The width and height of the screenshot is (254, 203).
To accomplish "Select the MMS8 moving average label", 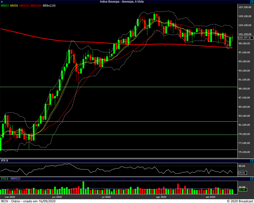I will 14,6.
